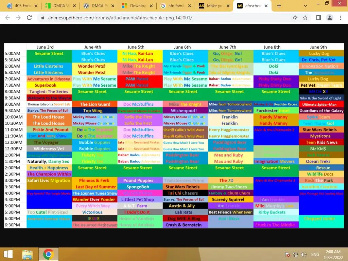348x261 pixels.
Task: Click the ENG language indicator
Action: pyautogui.click(x=315, y=254)
